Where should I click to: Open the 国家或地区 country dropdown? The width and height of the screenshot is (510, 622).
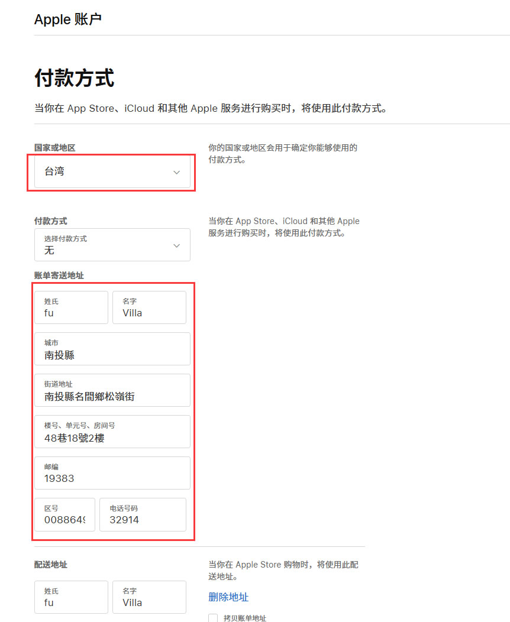pyautogui.click(x=111, y=172)
